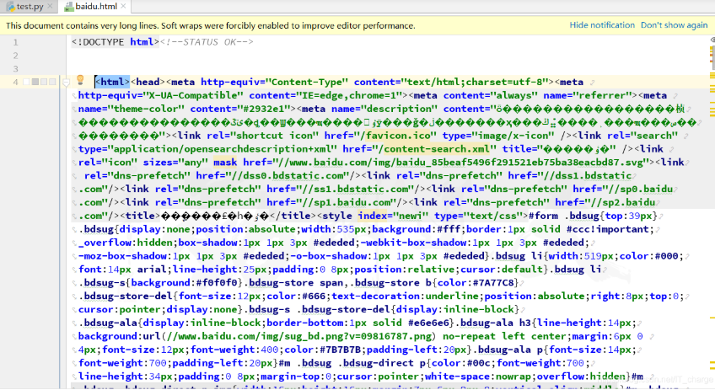
Task: Click the image/x-icon type value
Action: (x=519, y=136)
